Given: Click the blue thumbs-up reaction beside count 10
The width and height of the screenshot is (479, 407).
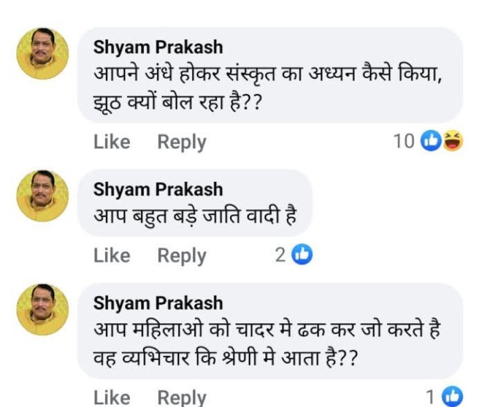Looking at the screenshot, I should [x=430, y=142].
